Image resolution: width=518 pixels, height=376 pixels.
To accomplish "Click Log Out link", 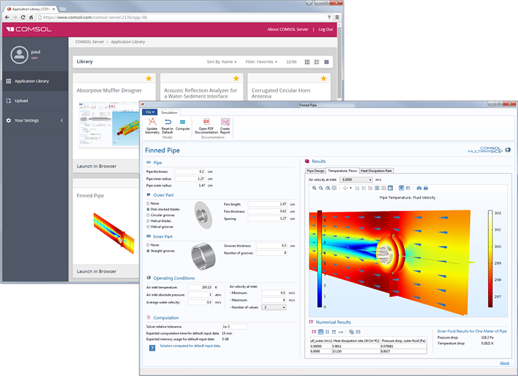I will [326, 29].
